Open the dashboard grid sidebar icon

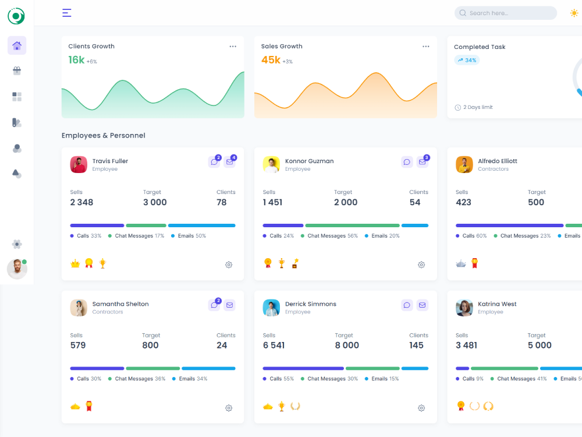17,97
